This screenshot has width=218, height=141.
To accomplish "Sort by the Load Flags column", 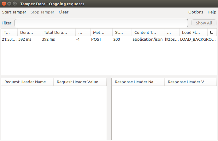I will tap(193, 32).
